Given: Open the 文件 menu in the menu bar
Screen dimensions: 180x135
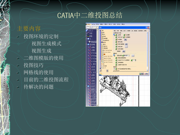Looking at the screenshot, I should click(x=97, y=24).
